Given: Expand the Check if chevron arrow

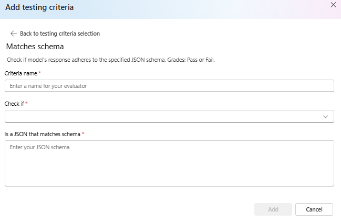Looking at the screenshot, I should tap(325, 117).
